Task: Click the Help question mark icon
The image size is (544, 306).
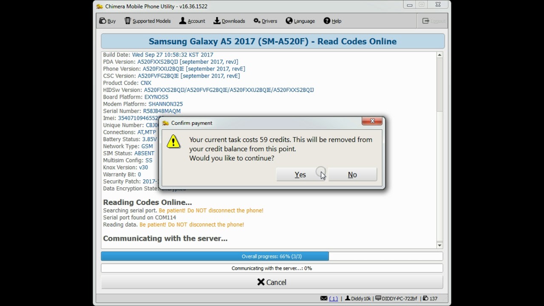Action: pos(327,21)
